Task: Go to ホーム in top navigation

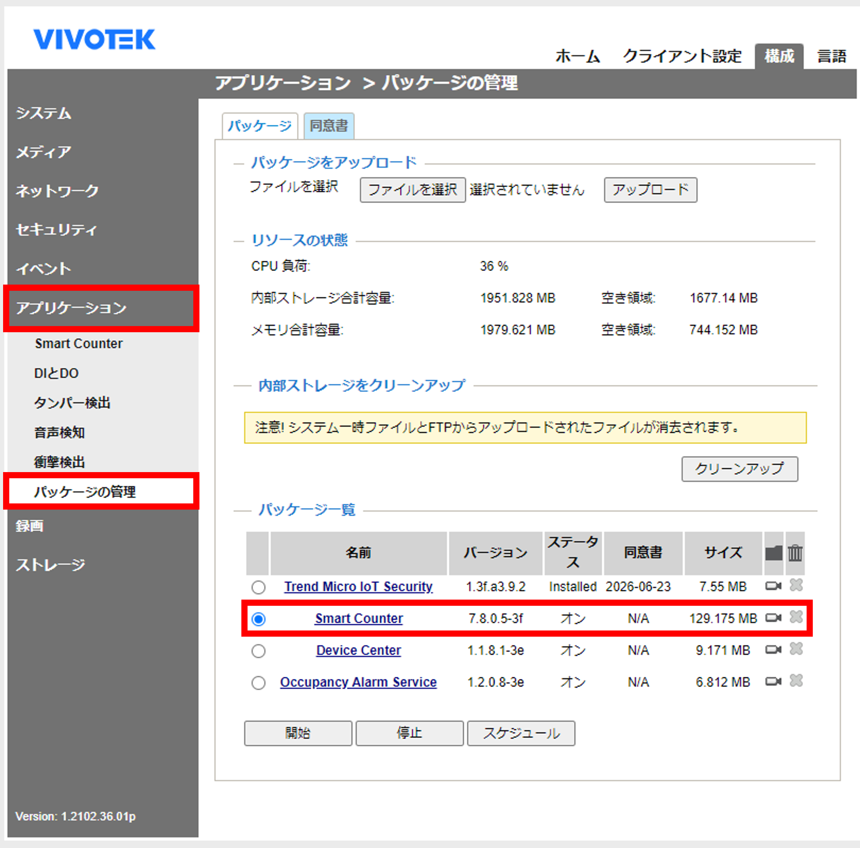Action: coord(577,56)
